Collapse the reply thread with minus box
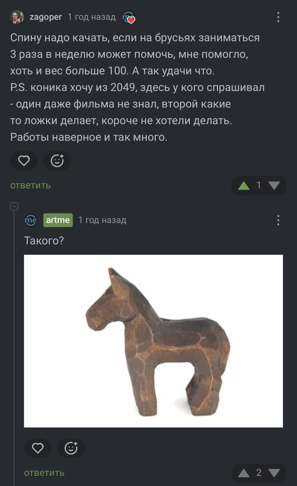This screenshot has height=486, width=297. point(14,206)
